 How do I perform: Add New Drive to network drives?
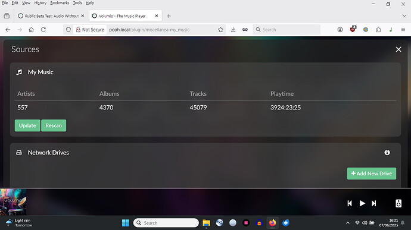click(372, 174)
